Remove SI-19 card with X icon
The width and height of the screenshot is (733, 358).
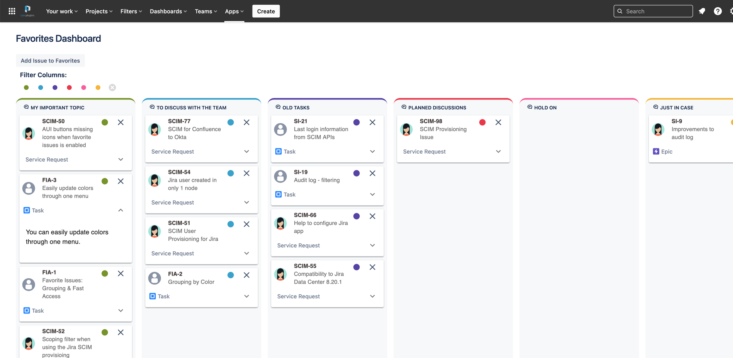[x=372, y=173]
